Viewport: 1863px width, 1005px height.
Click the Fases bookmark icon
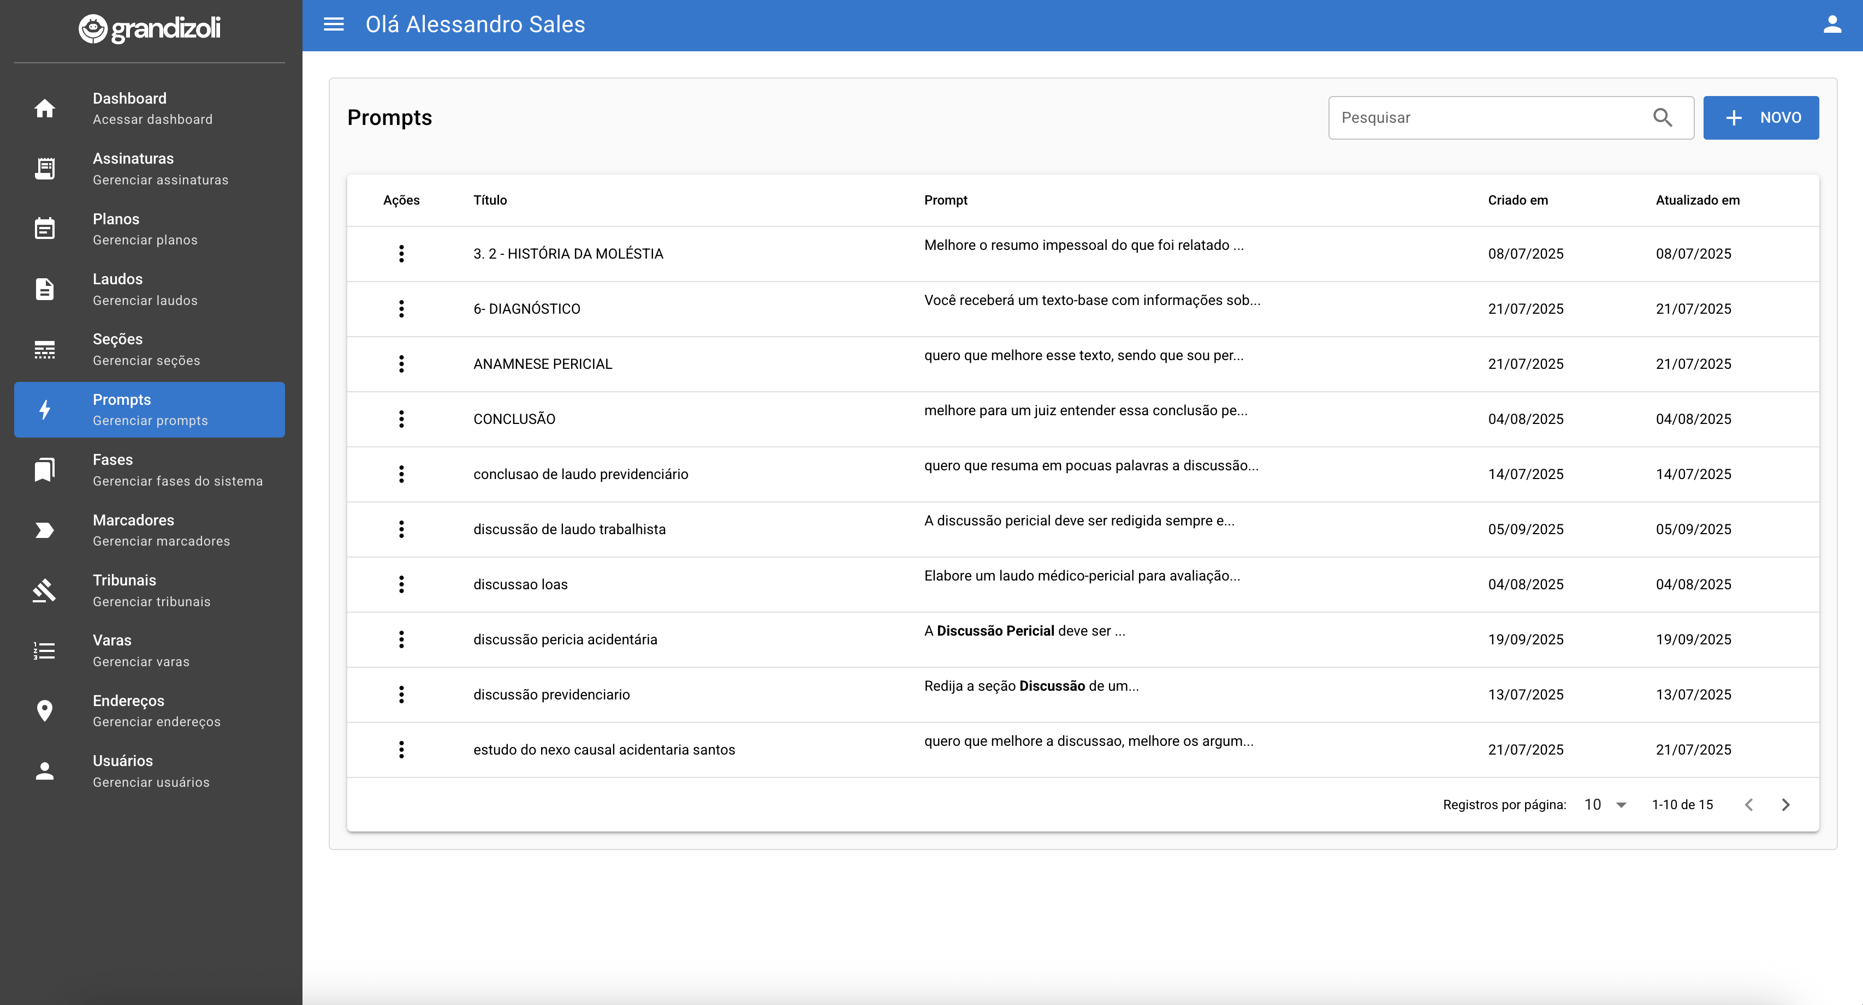(x=44, y=470)
